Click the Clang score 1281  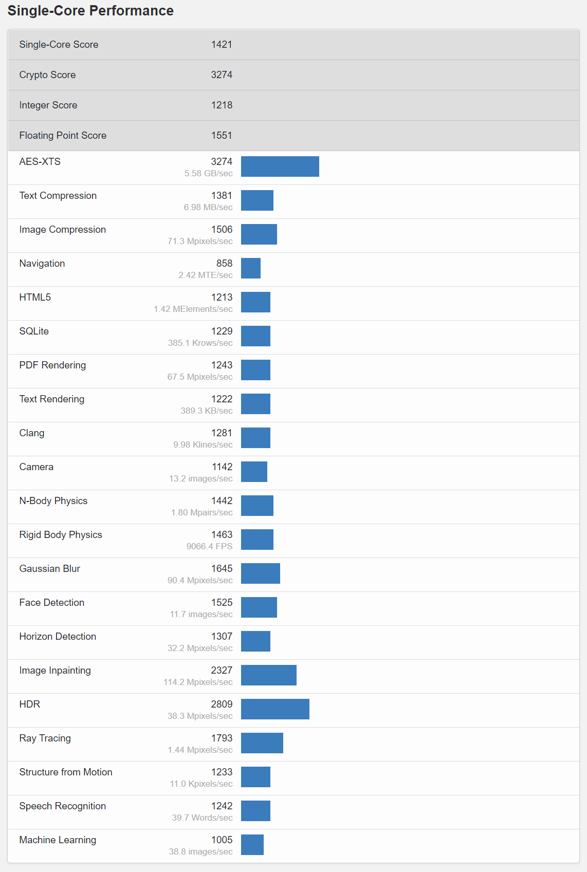click(x=222, y=433)
